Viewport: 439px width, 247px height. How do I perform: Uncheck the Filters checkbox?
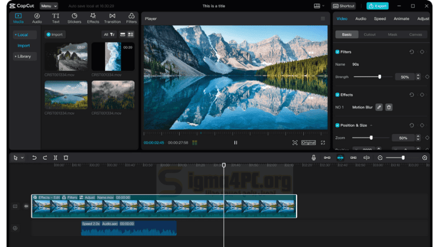(x=337, y=52)
